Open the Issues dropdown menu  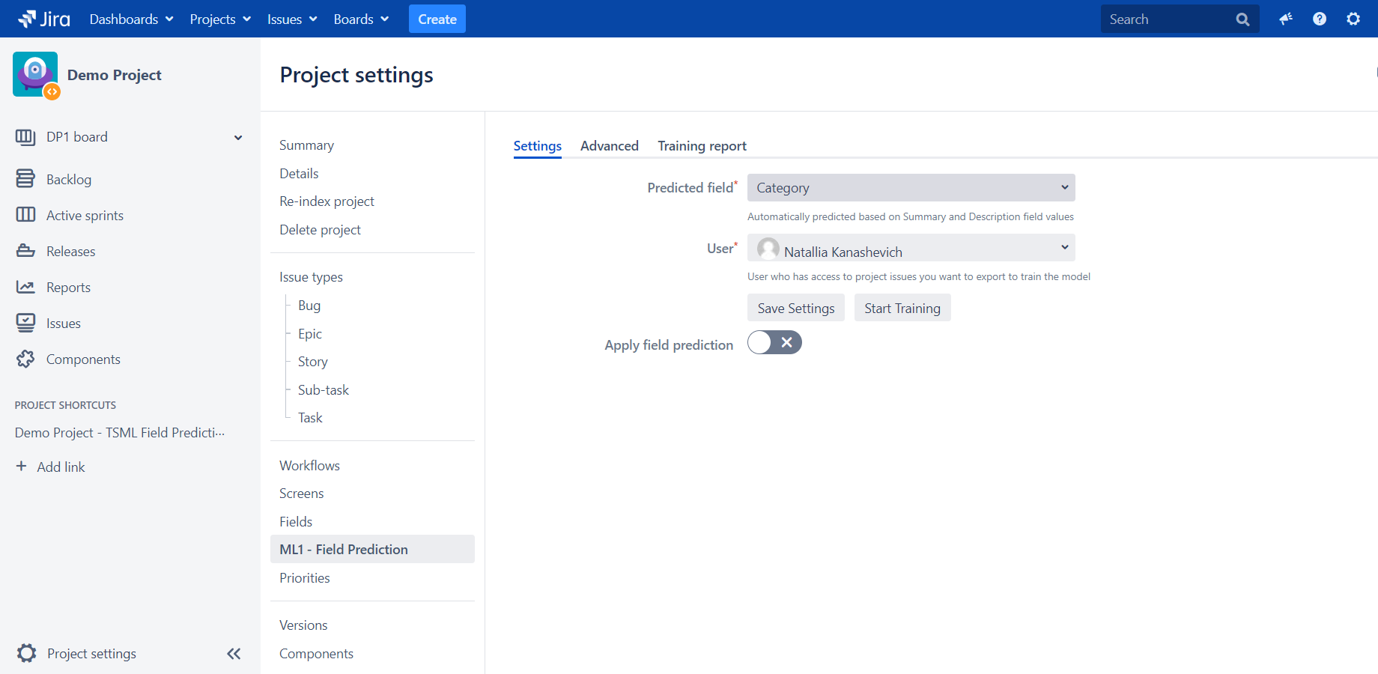coord(292,19)
